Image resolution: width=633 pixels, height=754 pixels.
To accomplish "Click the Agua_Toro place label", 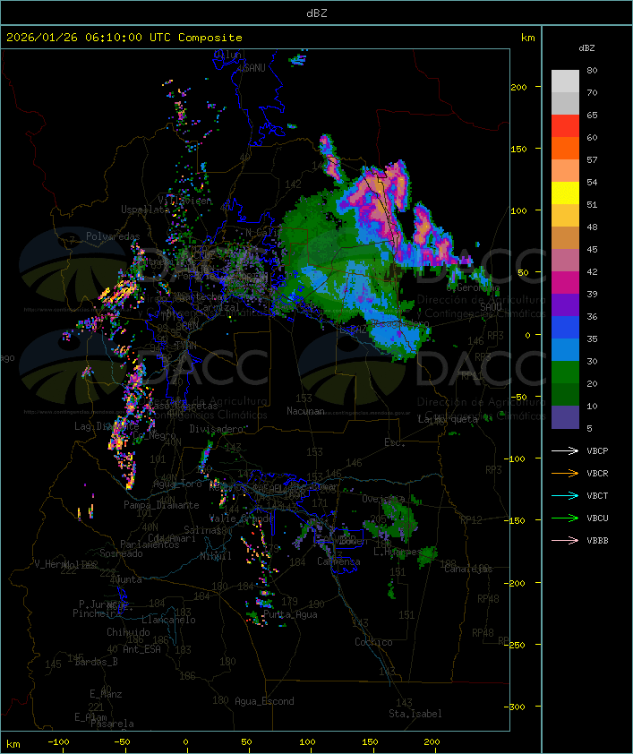I will (x=177, y=484).
